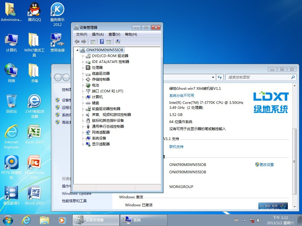Click the network tray icon with red X
The height and width of the screenshot is (226, 302).
point(252,220)
